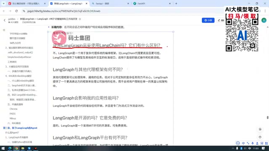Open the red recorder app on taskbar

pos(36,148)
